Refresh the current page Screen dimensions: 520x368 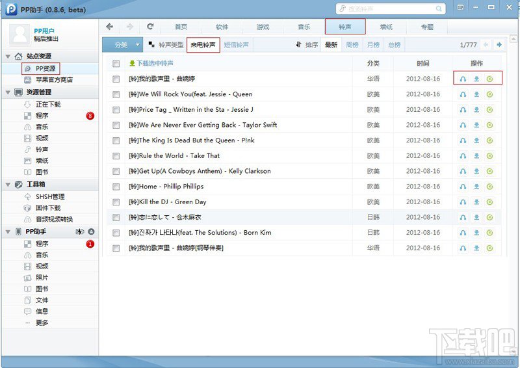[x=150, y=27]
